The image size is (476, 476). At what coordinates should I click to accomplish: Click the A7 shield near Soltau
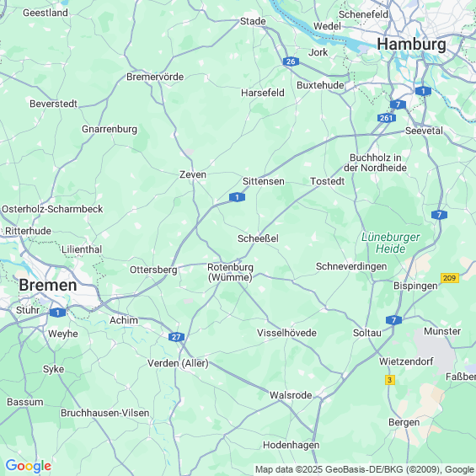[x=393, y=320]
